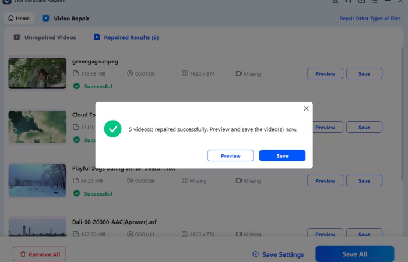Click the 1620 x 874 resolution value
408x262 pixels.
coord(202,73)
